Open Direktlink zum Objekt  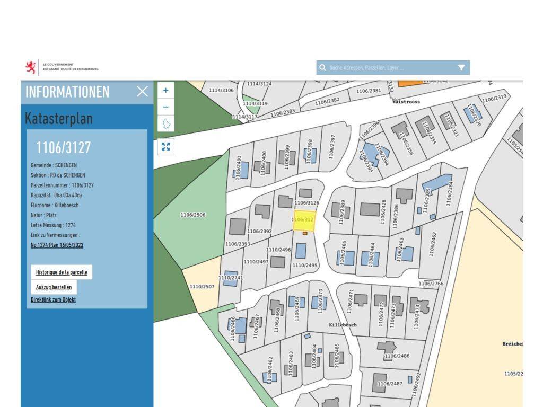click(x=53, y=300)
